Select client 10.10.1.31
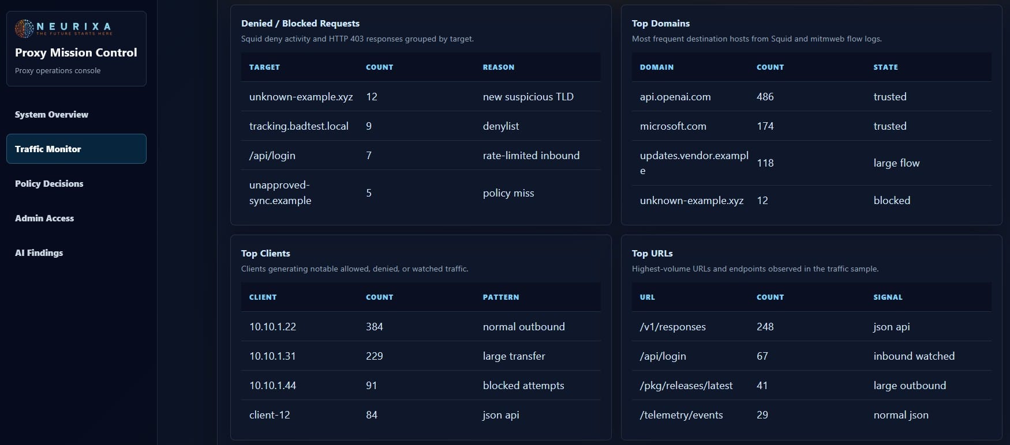 272,356
